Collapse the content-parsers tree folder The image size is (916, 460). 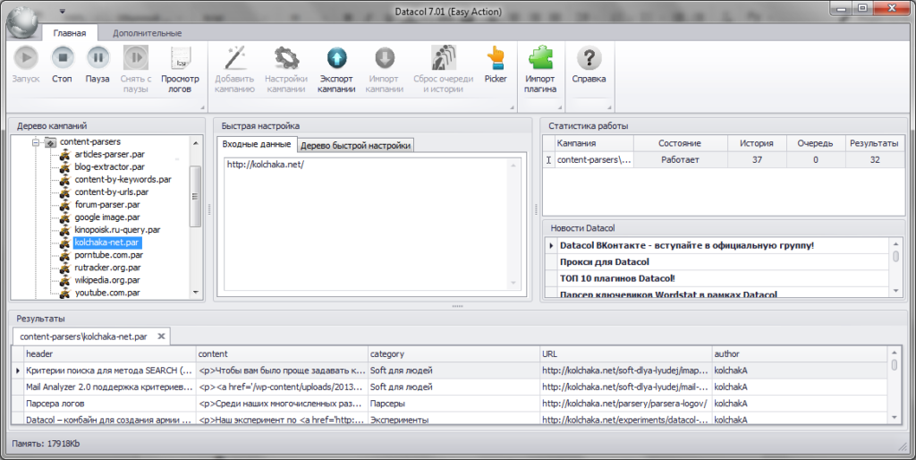coord(36,142)
